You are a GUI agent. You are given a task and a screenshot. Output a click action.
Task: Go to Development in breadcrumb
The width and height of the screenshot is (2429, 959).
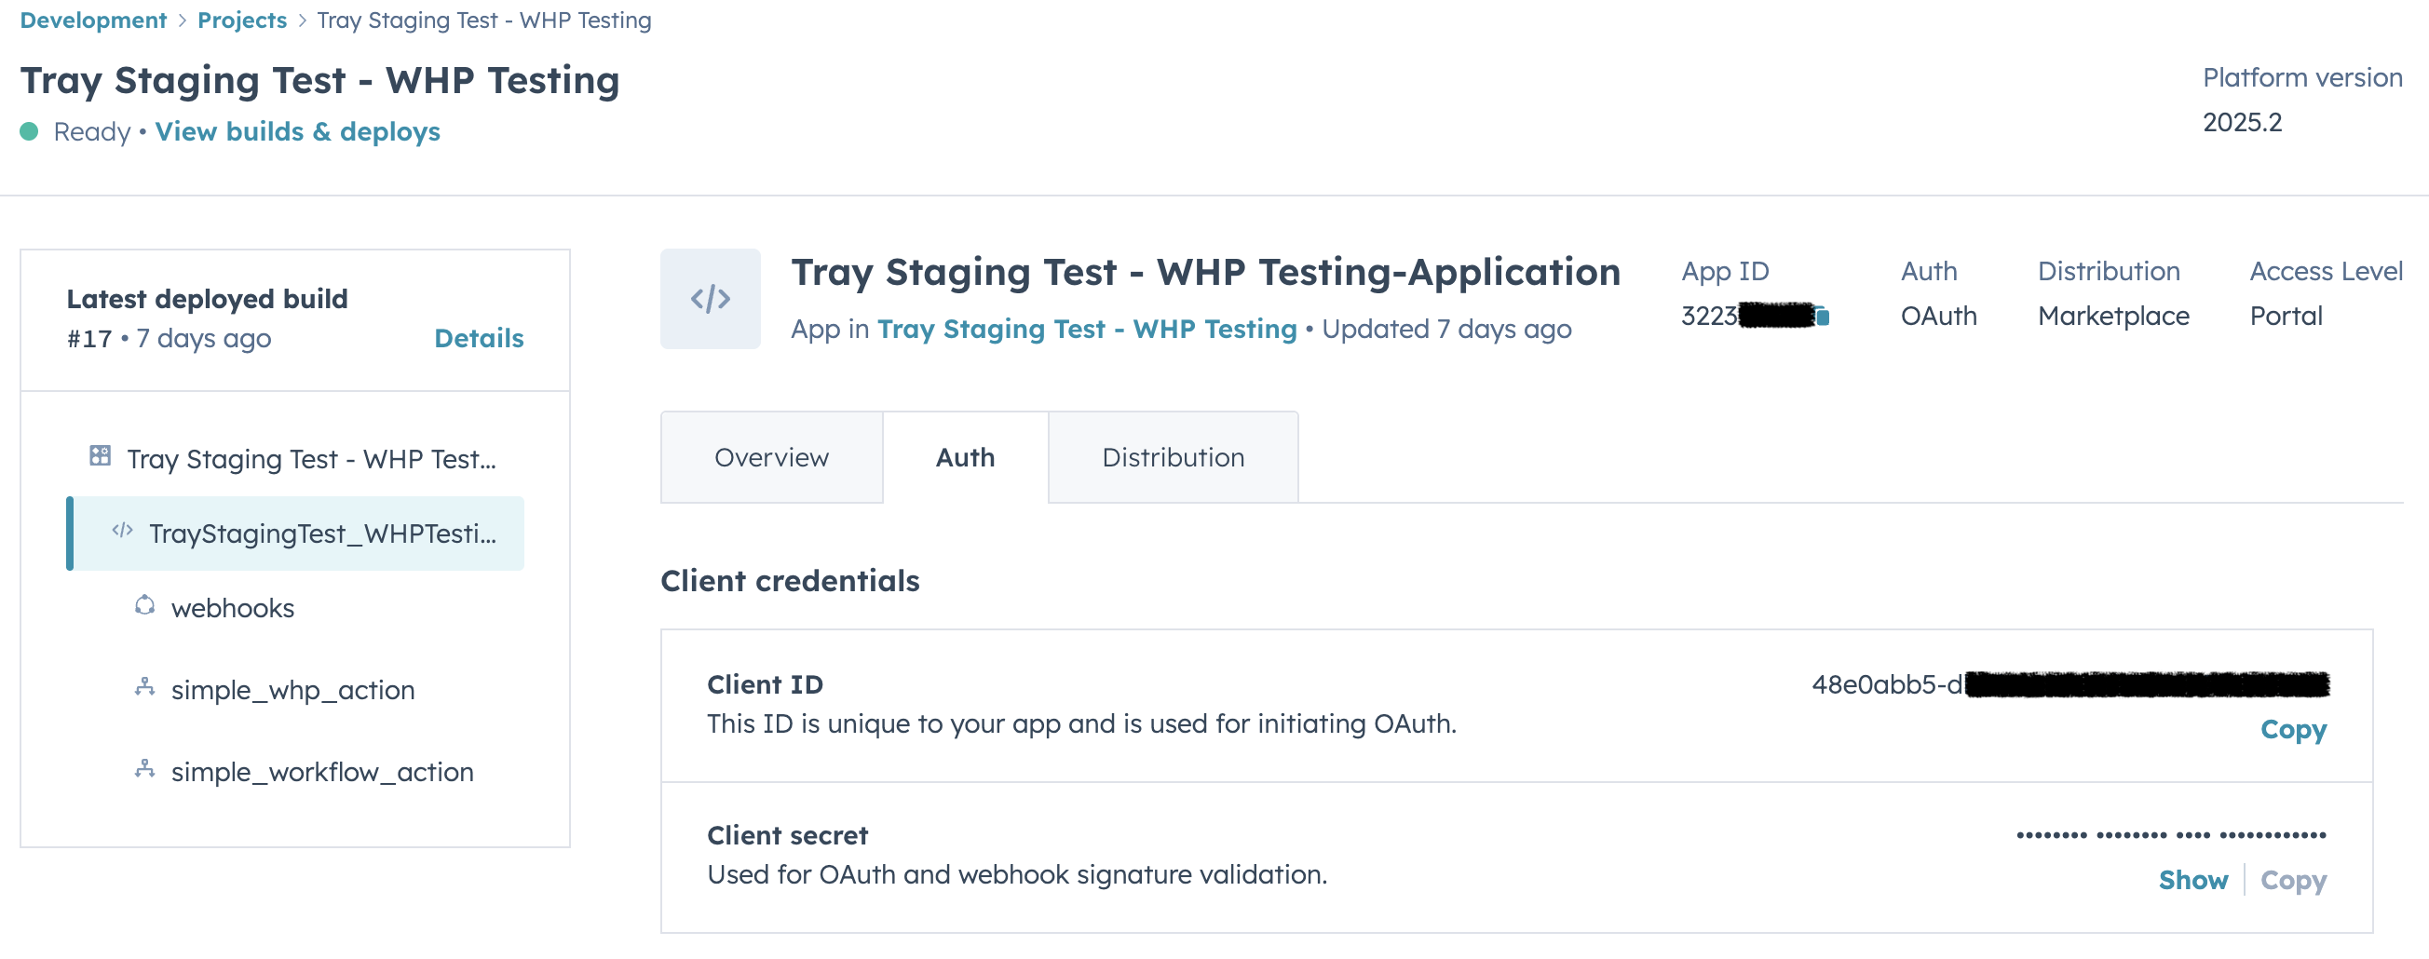(x=92, y=20)
